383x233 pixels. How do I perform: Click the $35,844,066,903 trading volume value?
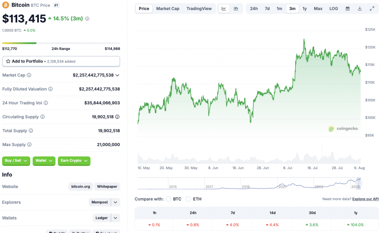pos(102,103)
